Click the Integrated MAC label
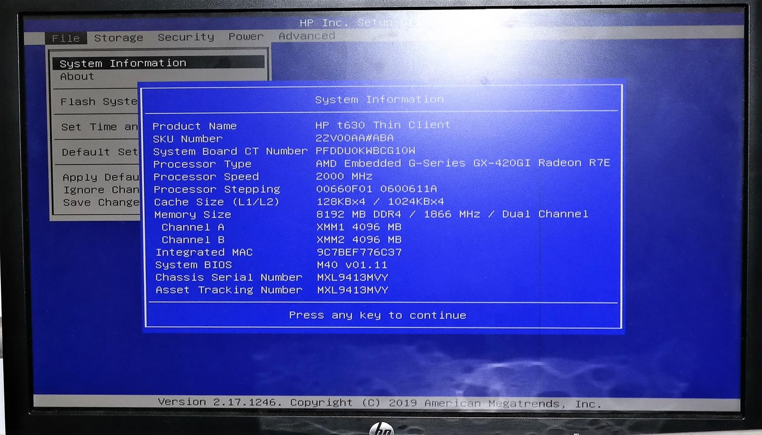The width and height of the screenshot is (762, 435). point(204,253)
